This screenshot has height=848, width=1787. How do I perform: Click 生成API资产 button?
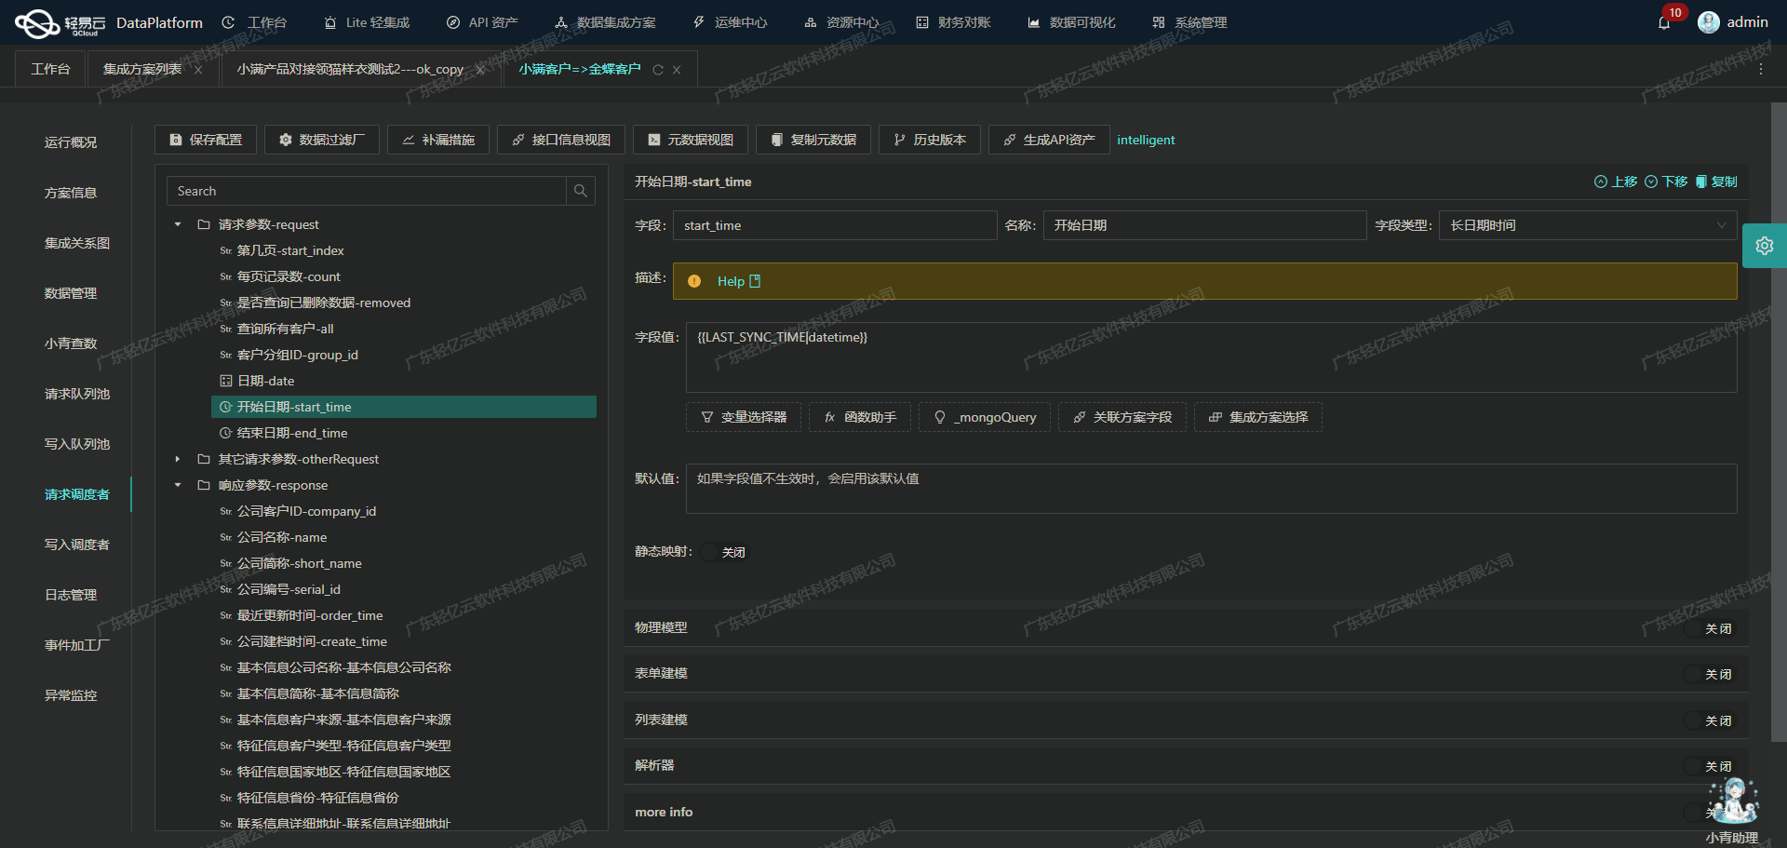[1049, 140]
